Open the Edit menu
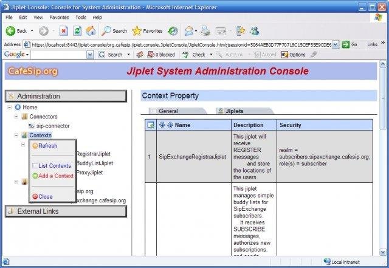The height and width of the screenshot is (268, 389). pyautogui.click(x=23, y=18)
